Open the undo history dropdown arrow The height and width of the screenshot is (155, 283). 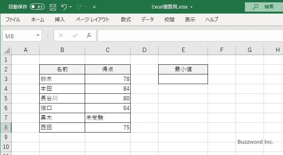coord(71,7)
